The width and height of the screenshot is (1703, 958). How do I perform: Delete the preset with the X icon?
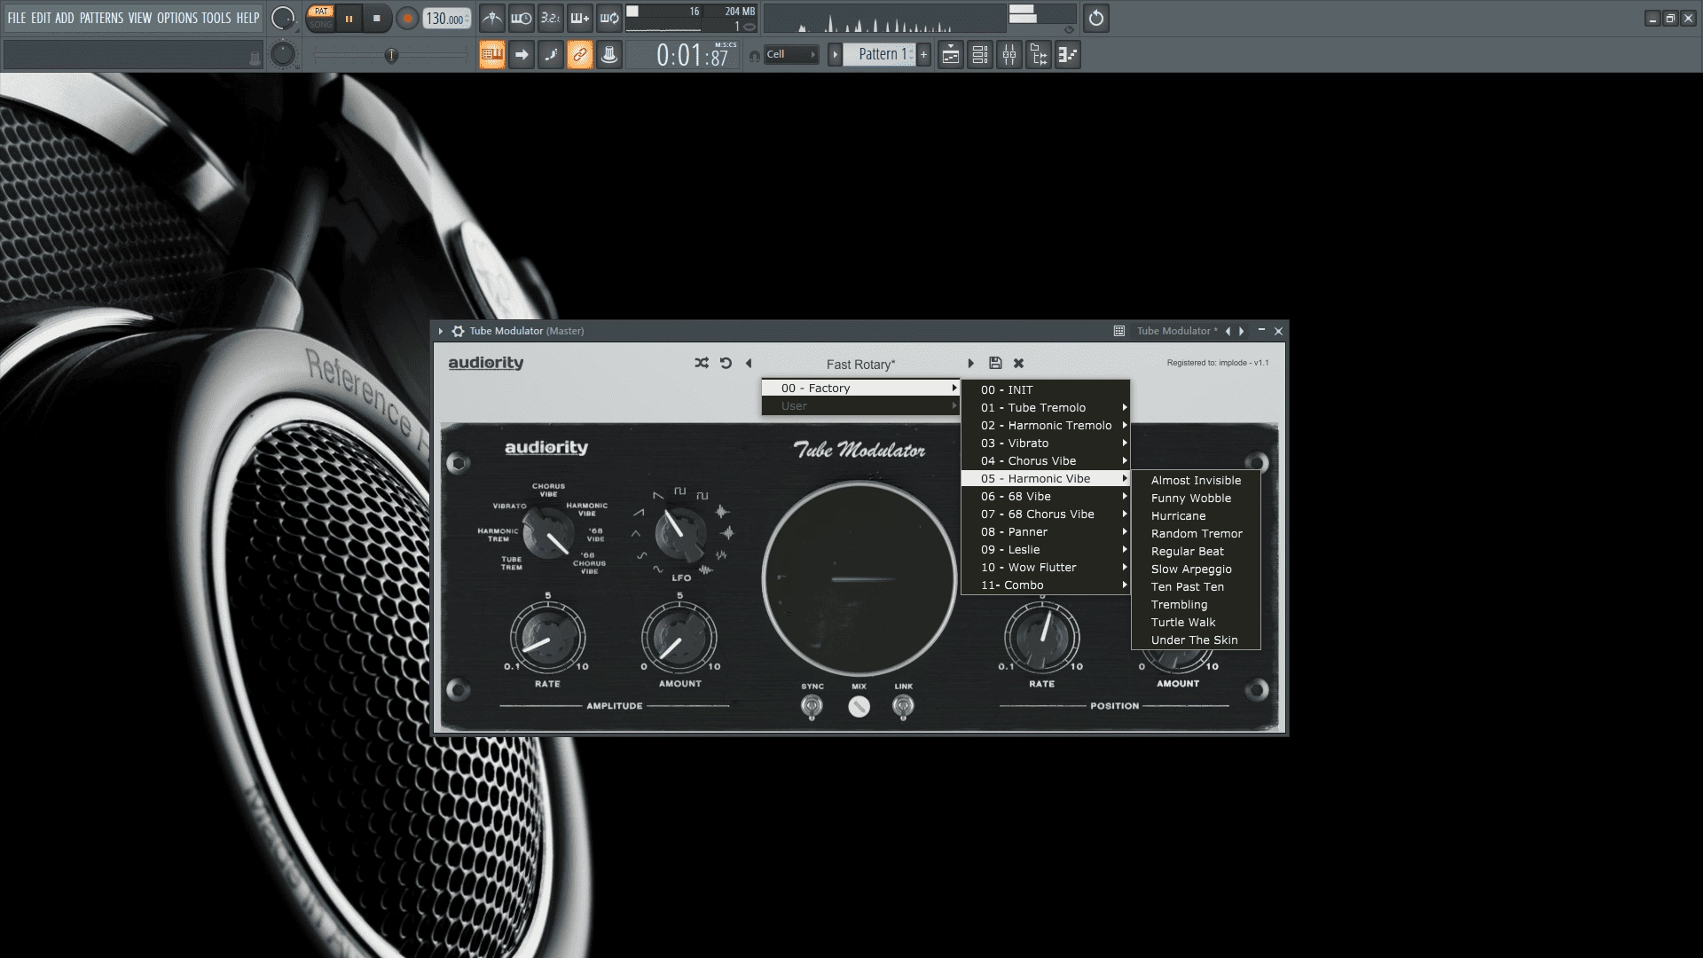(x=1019, y=363)
